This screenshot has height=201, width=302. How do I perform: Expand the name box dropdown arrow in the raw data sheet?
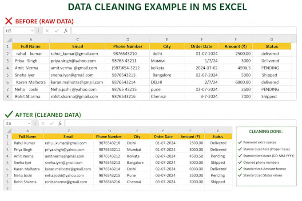pos(32,31)
